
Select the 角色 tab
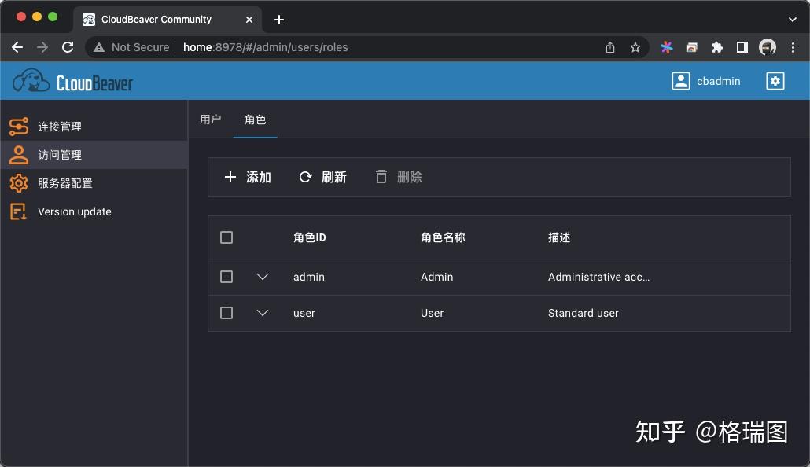coord(256,120)
